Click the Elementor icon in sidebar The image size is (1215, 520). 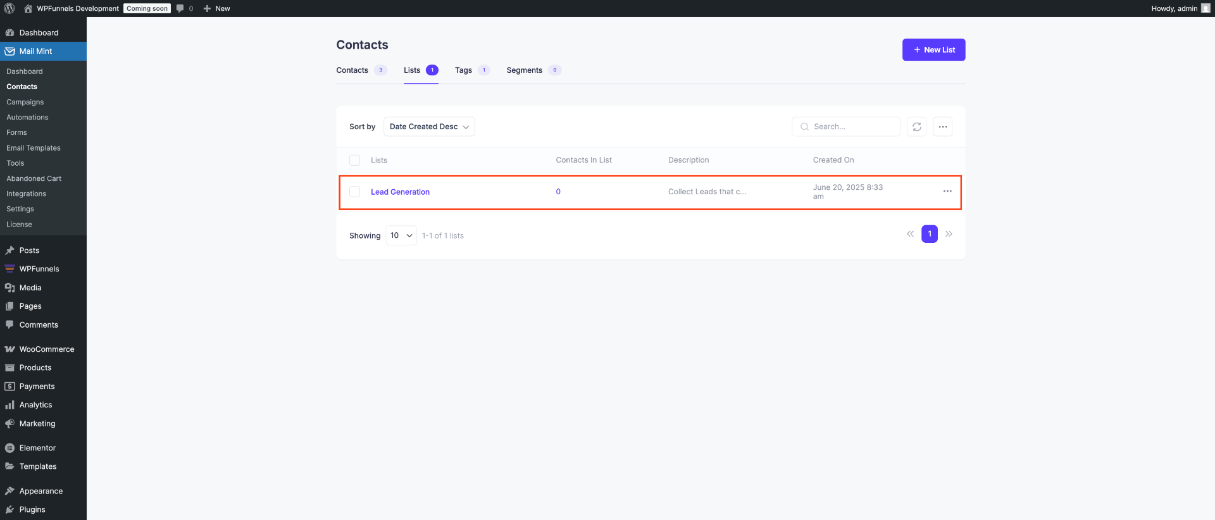pyautogui.click(x=9, y=448)
